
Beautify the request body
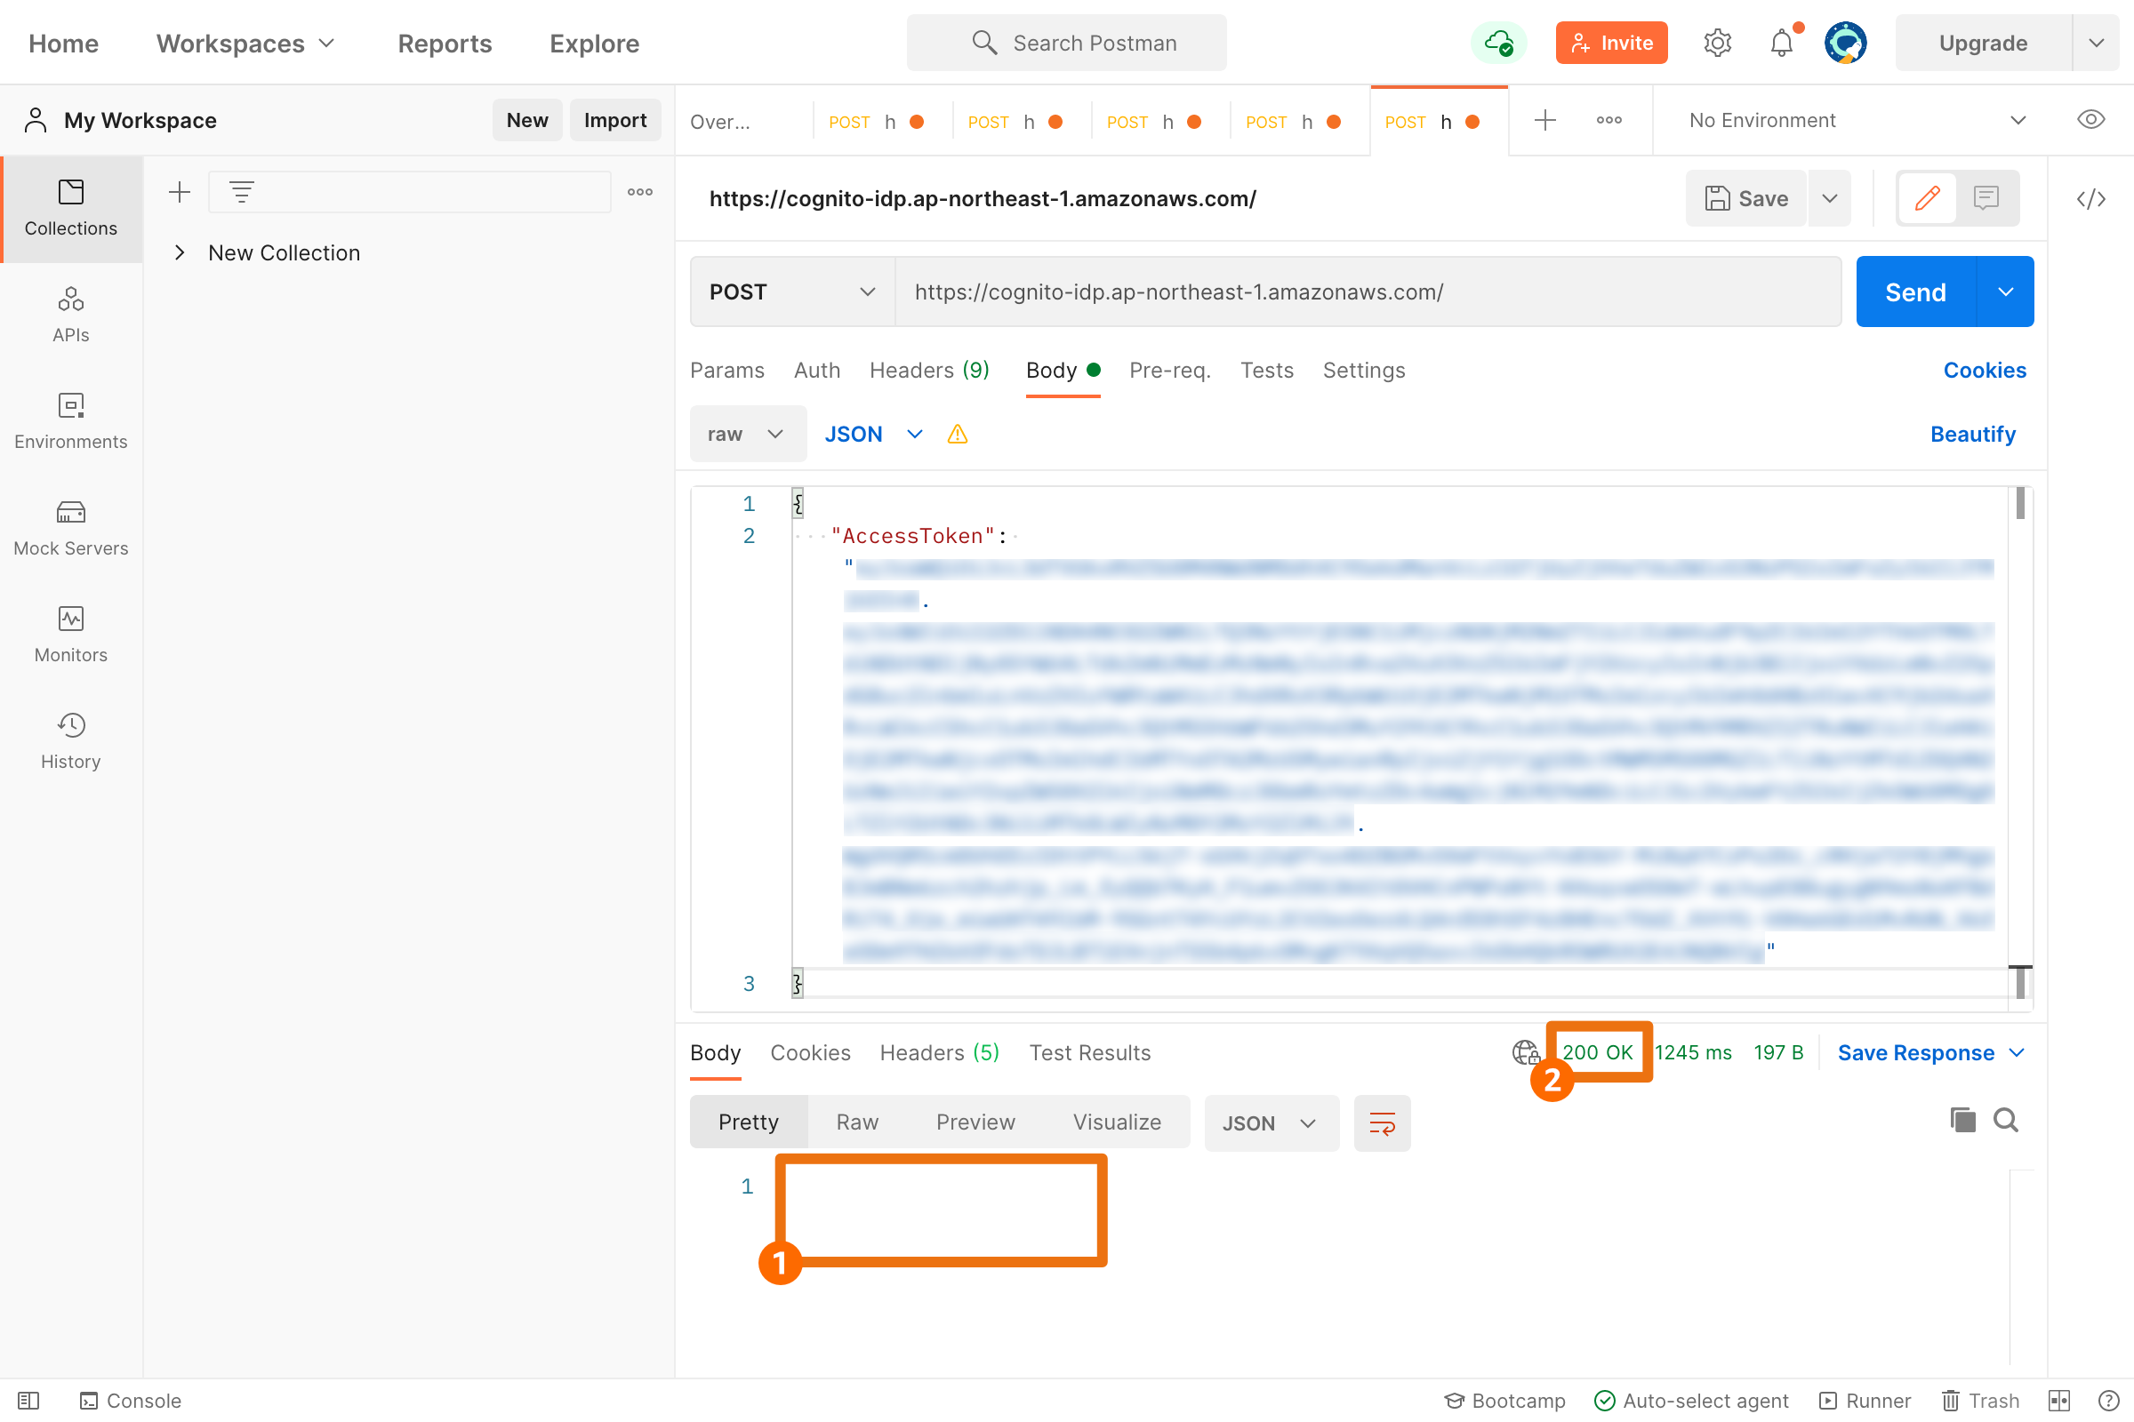tap(1972, 435)
